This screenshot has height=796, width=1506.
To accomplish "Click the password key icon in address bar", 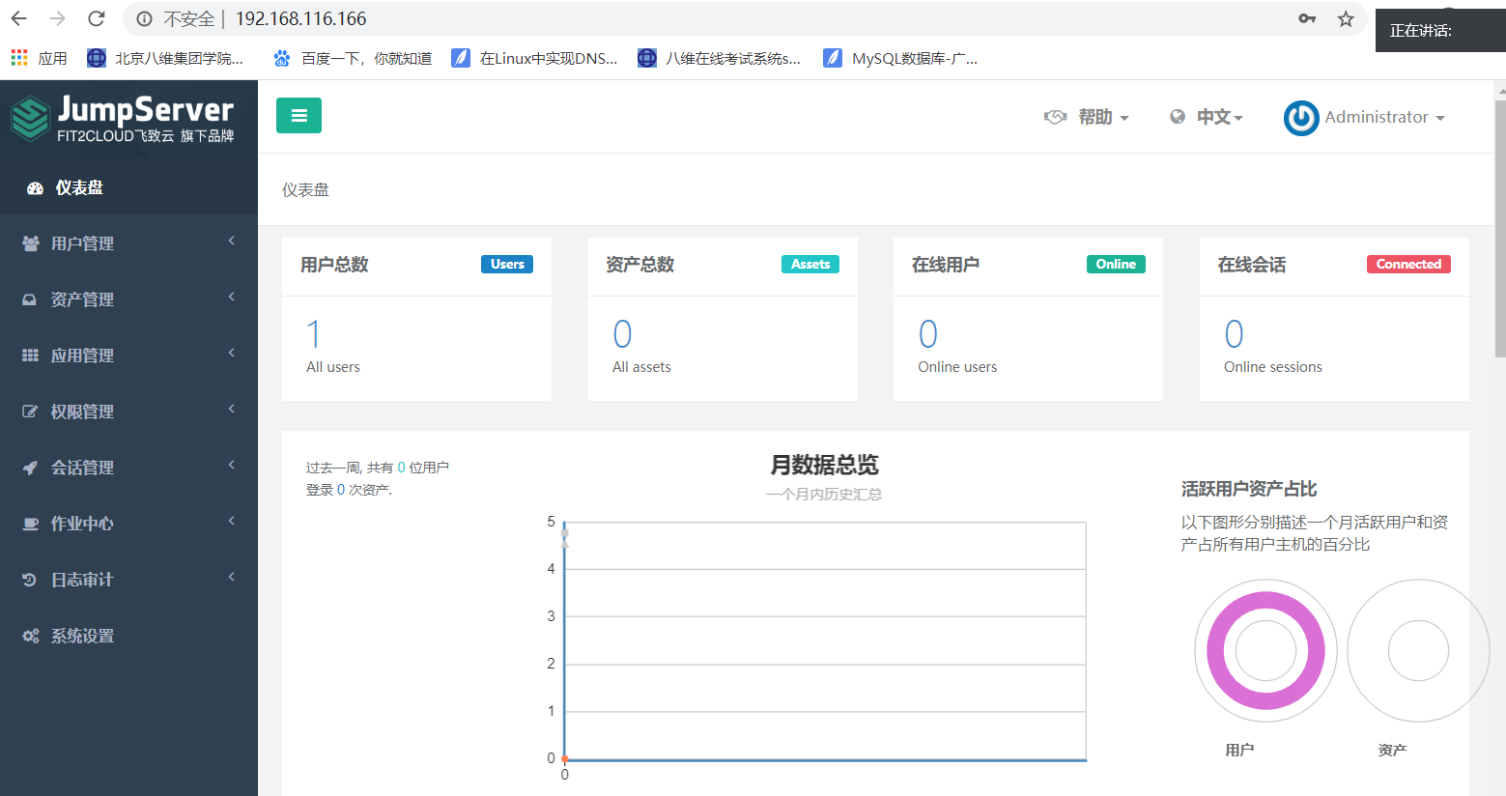I will coord(1306,18).
